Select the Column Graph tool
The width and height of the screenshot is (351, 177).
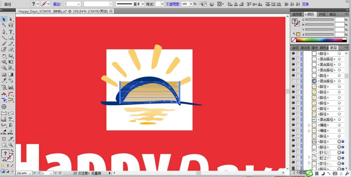[11, 87]
